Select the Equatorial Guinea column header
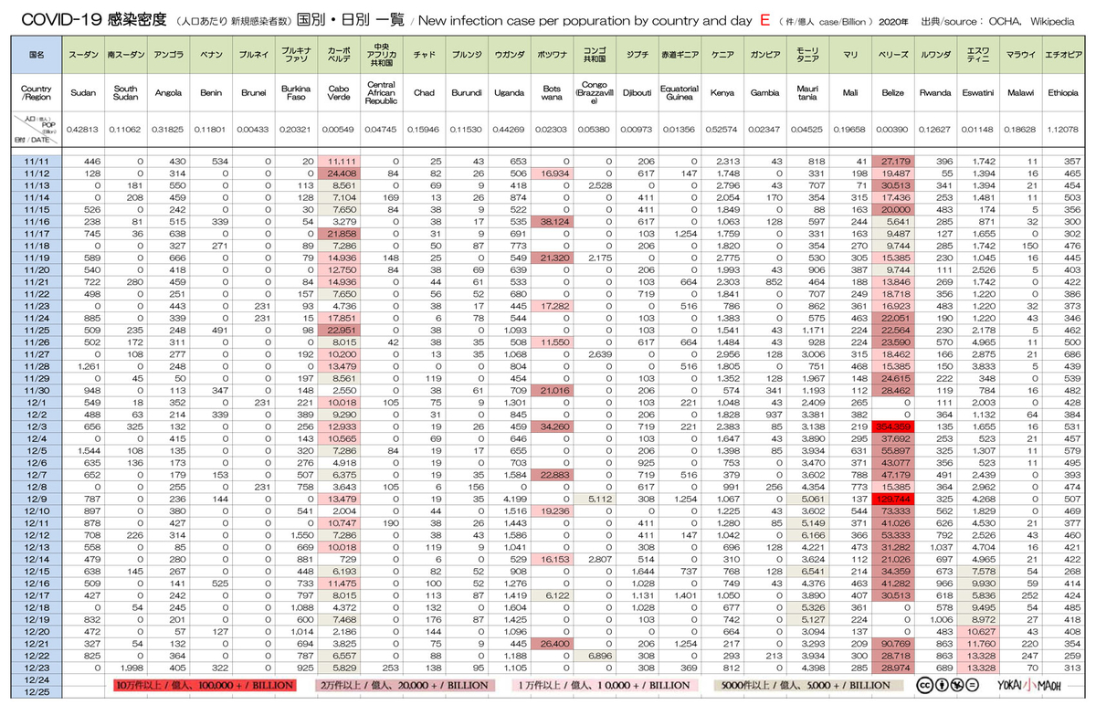This screenshot has height=705, width=1096. tap(679, 93)
